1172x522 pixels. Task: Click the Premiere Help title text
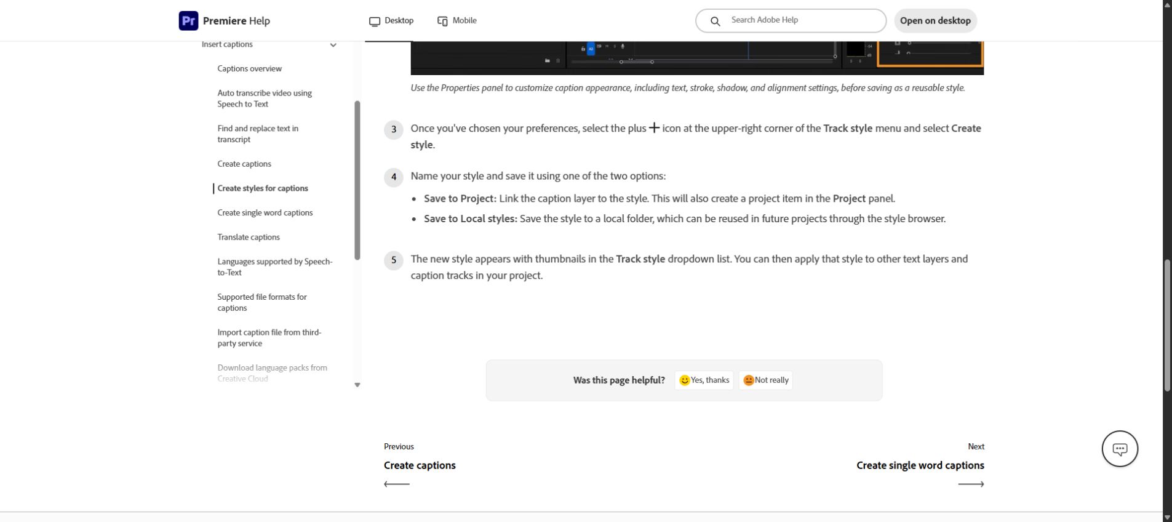[236, 21]
